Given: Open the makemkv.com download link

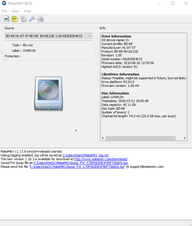Looking at the screenshot, I should click(101, 159).
